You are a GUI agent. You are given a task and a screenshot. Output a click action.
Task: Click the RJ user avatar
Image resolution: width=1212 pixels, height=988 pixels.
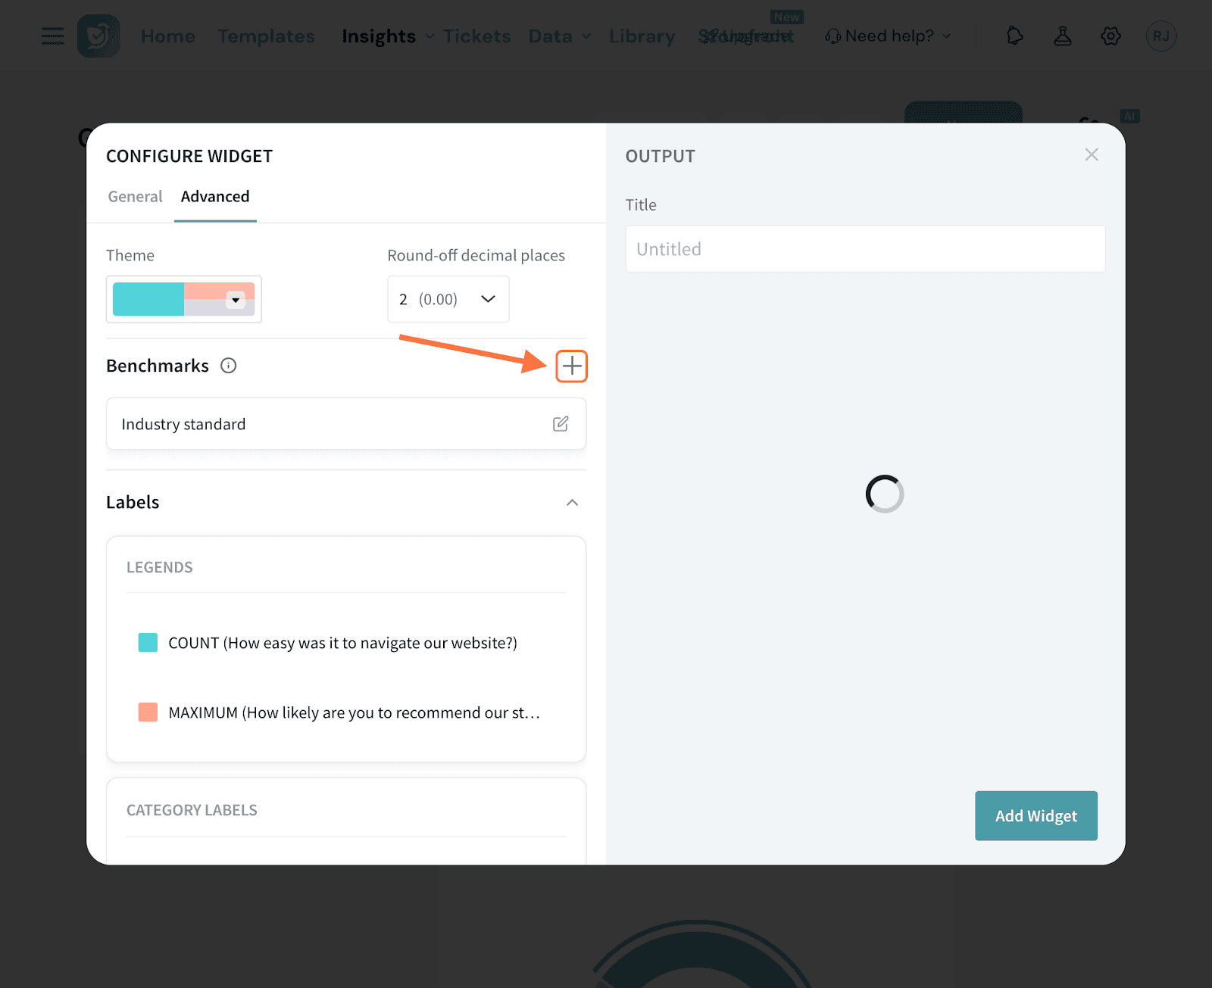point(1160,36)
